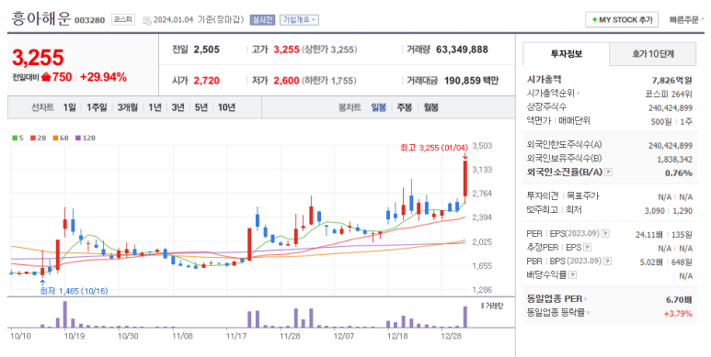Click the 외국인보유주식수 value 1,838,342
Viewport: 711px width, 357px height.
pos(675,160)
